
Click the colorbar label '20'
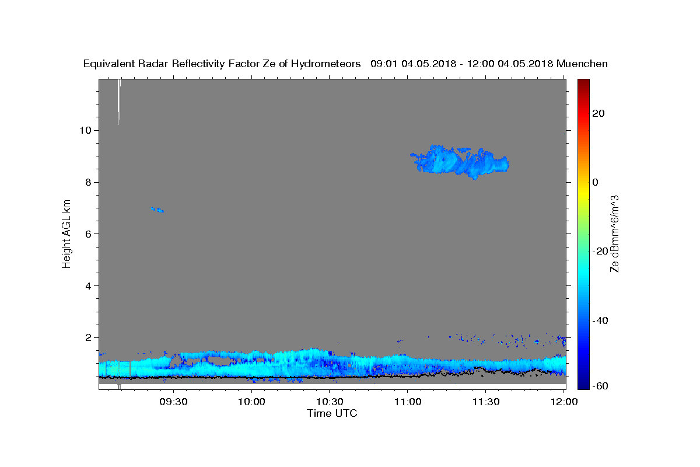(598, 113)
